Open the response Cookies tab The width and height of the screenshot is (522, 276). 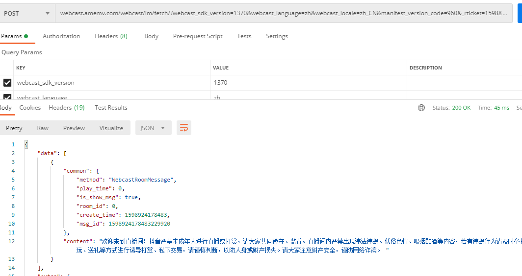point(30,108)
